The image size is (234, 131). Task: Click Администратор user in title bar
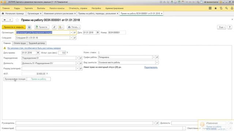(x=211, y=2)
